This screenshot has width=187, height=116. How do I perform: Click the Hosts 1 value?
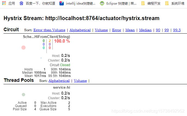coord(45,69)
